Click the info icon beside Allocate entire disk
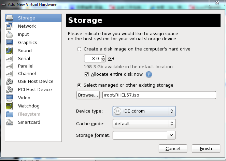226x161 pixels. 149,74
